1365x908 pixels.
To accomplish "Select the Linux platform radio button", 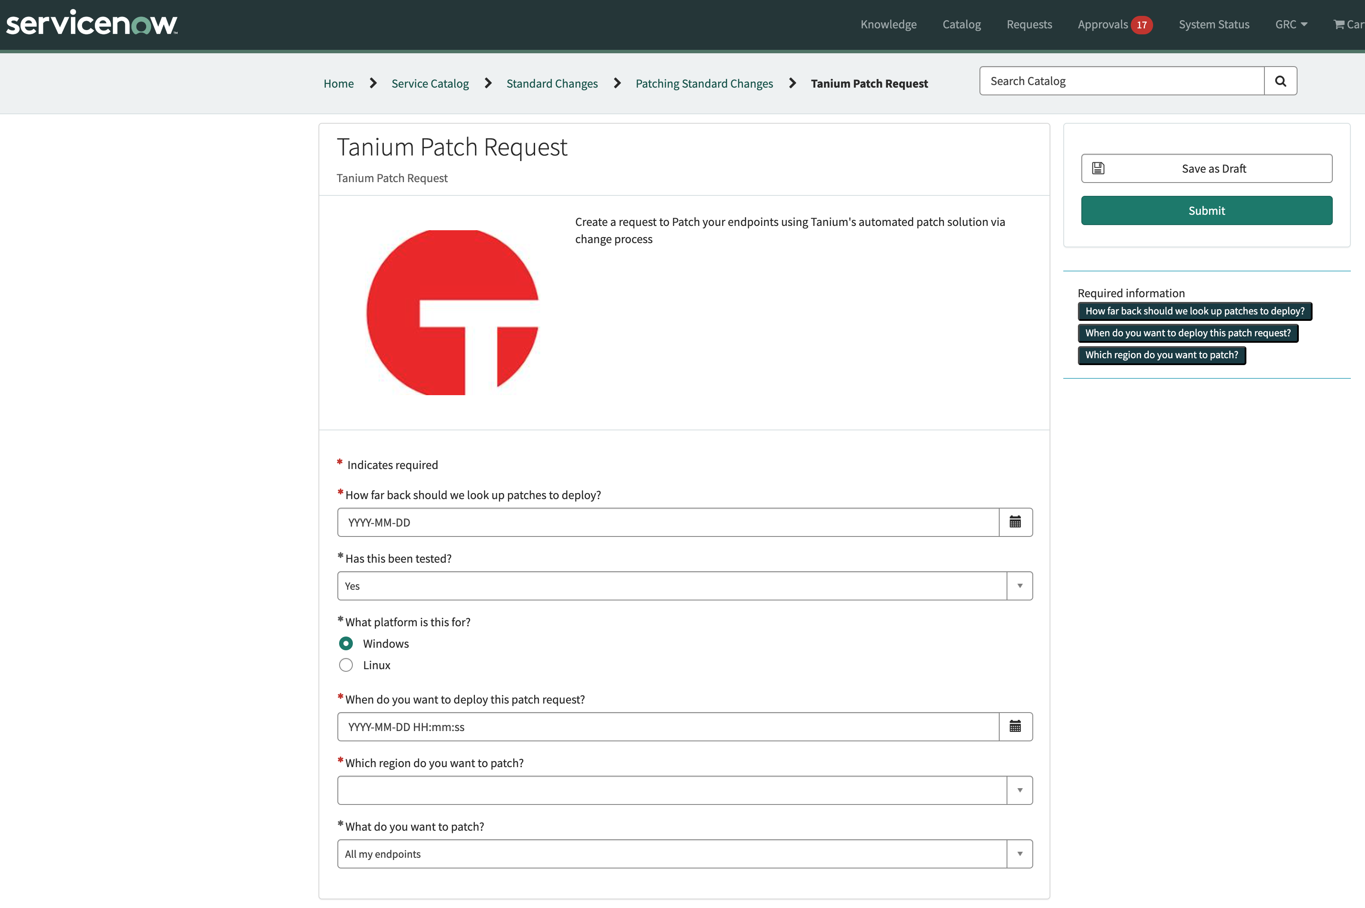I will click(x=346, y=665).
